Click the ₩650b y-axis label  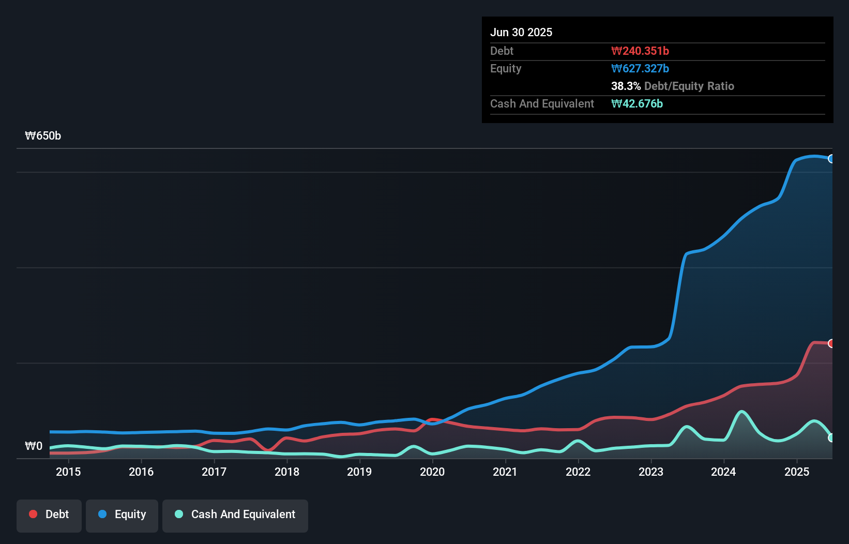pyautogui.click(x=43, y=136)
